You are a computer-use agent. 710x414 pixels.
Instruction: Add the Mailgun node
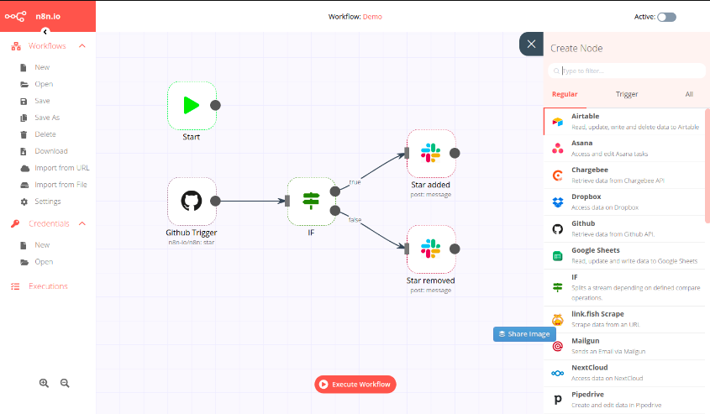click(624, 346)
